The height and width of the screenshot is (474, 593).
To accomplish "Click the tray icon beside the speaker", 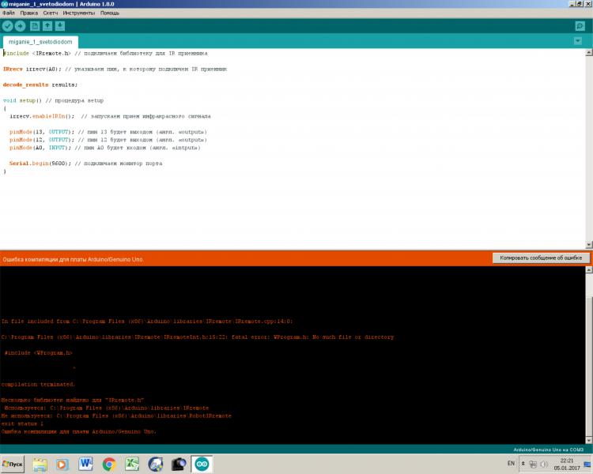I will tap(533, 464).
